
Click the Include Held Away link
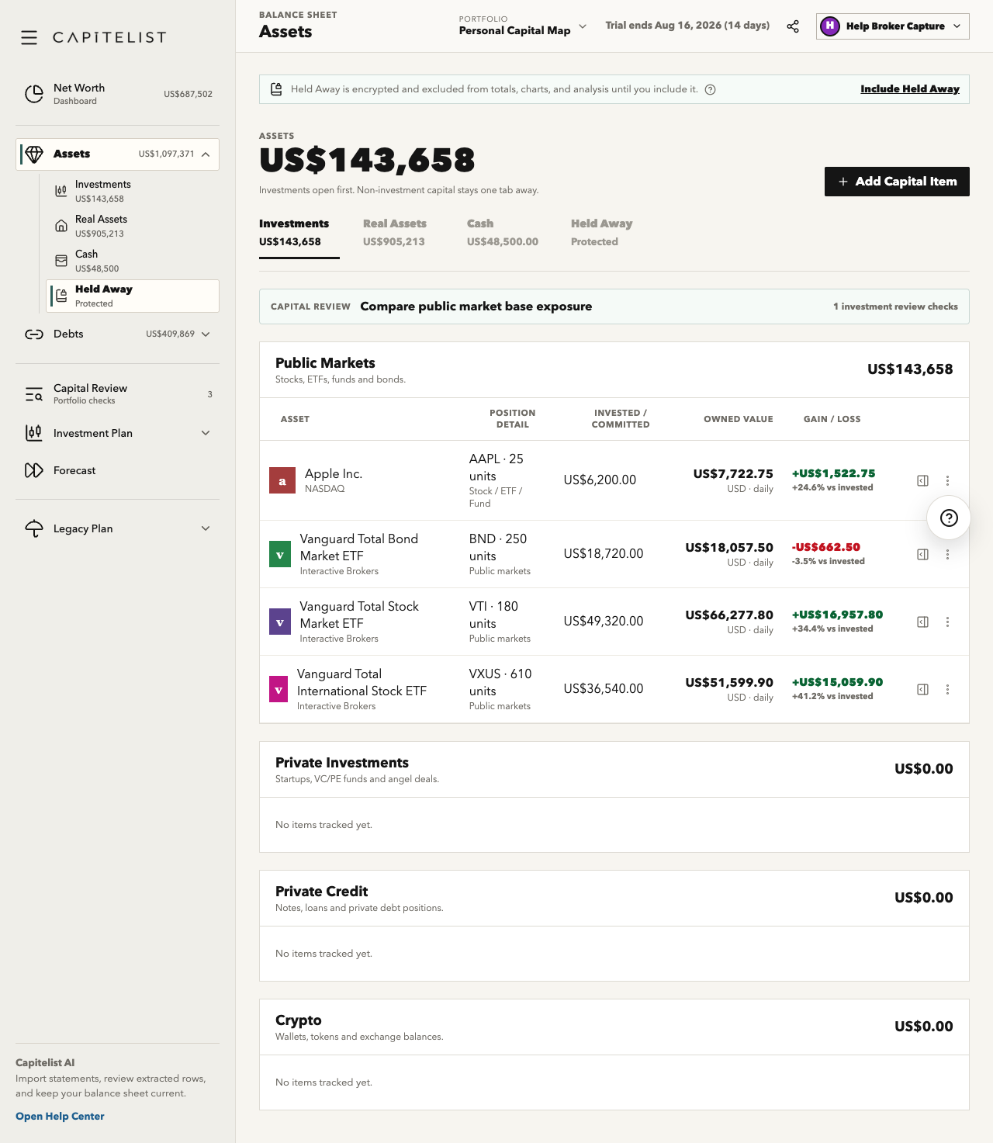[x=910, y=89]
